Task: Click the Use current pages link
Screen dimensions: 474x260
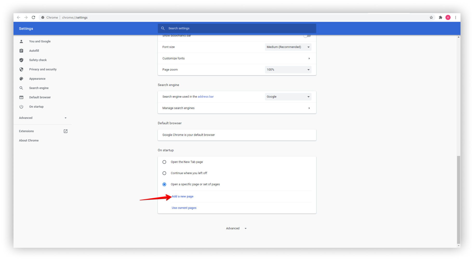Action: [184, 208]
